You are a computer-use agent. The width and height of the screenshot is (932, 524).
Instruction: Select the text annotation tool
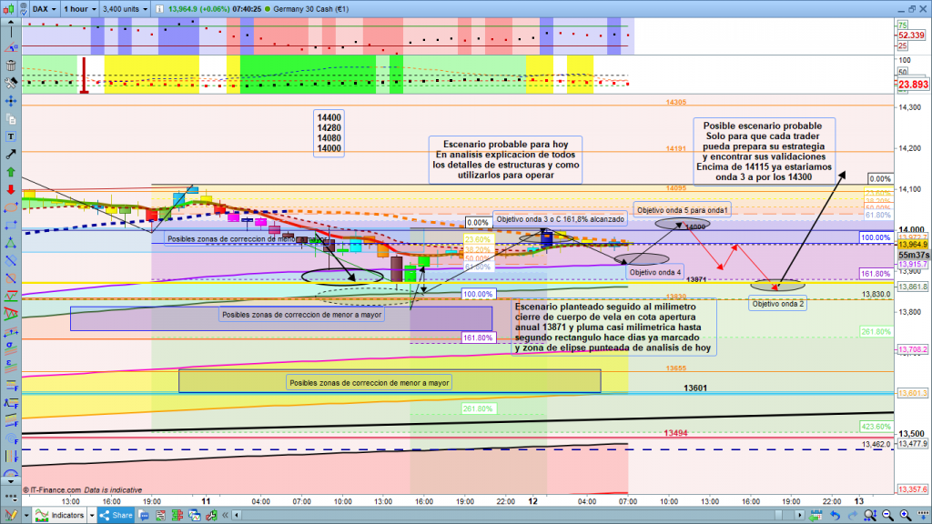(10, 136)
